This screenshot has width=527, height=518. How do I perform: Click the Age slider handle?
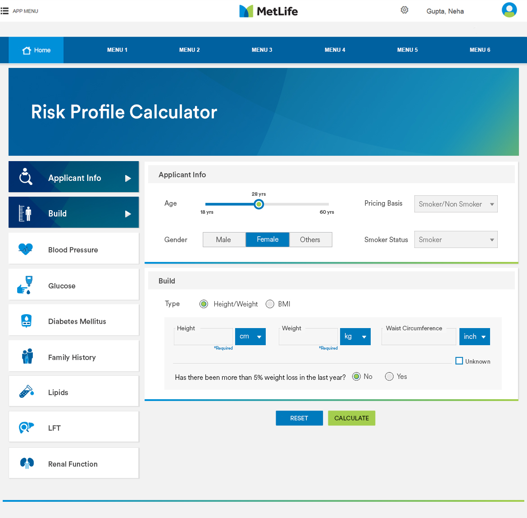click(x=259, y=204)
